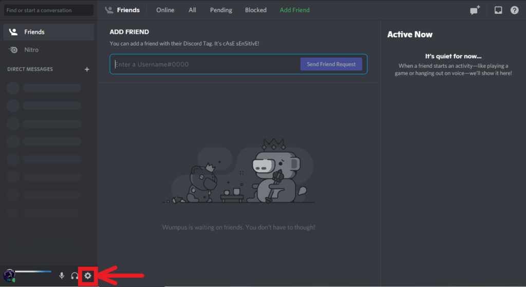Screen dimensions: 526x287
Task: Mute the microphone
Action: [62, 276]
